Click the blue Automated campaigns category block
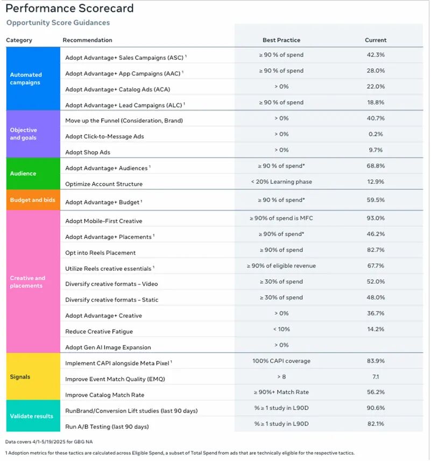431x461 pixels. pos(33,79)
